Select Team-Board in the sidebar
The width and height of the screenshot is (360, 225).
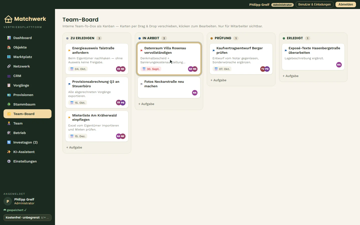tap(27, 114)
